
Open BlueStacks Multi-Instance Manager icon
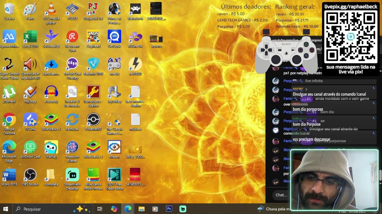93,180
